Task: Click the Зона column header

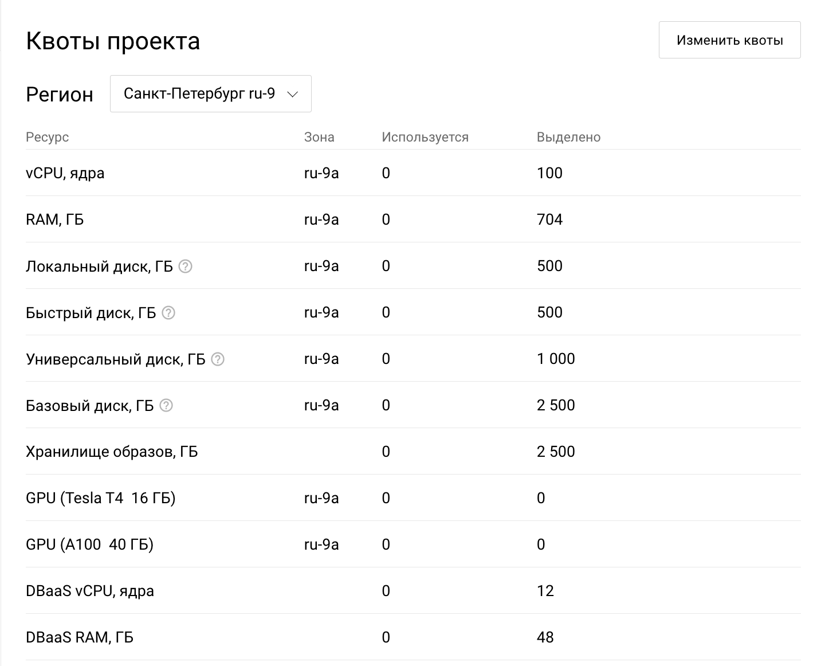Action: 319,136
